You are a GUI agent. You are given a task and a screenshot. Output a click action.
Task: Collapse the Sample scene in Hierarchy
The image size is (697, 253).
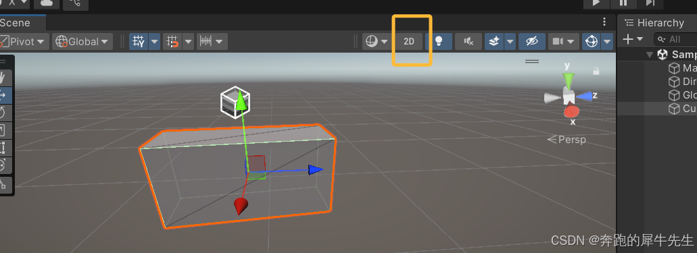coord(650,55)
